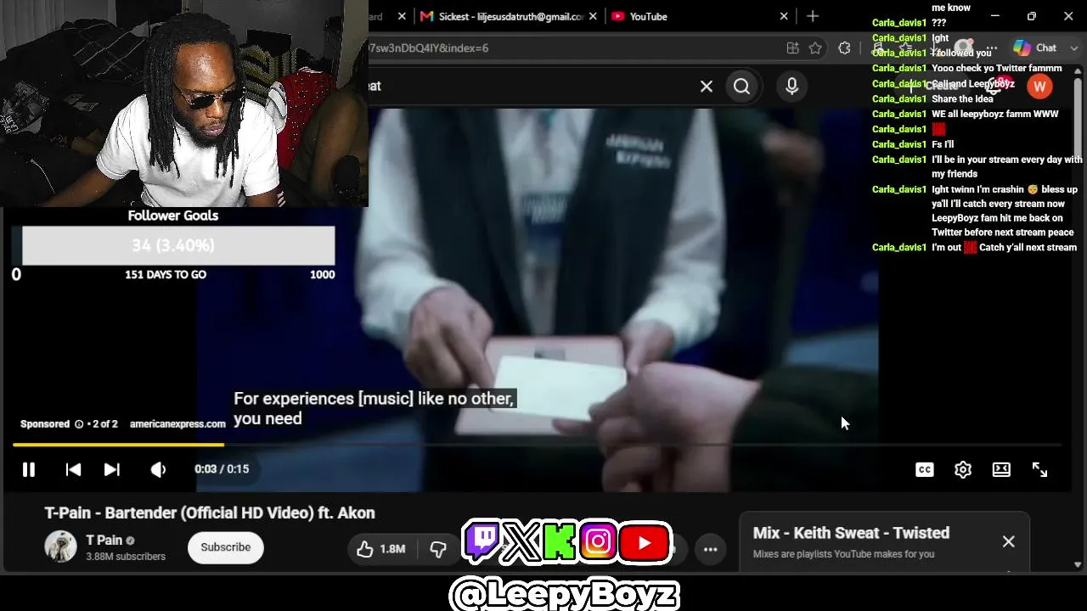Go to the previous video in the player
Image resolution: width=1087 pixels, height=611 pixels.
tap(73, 469)
